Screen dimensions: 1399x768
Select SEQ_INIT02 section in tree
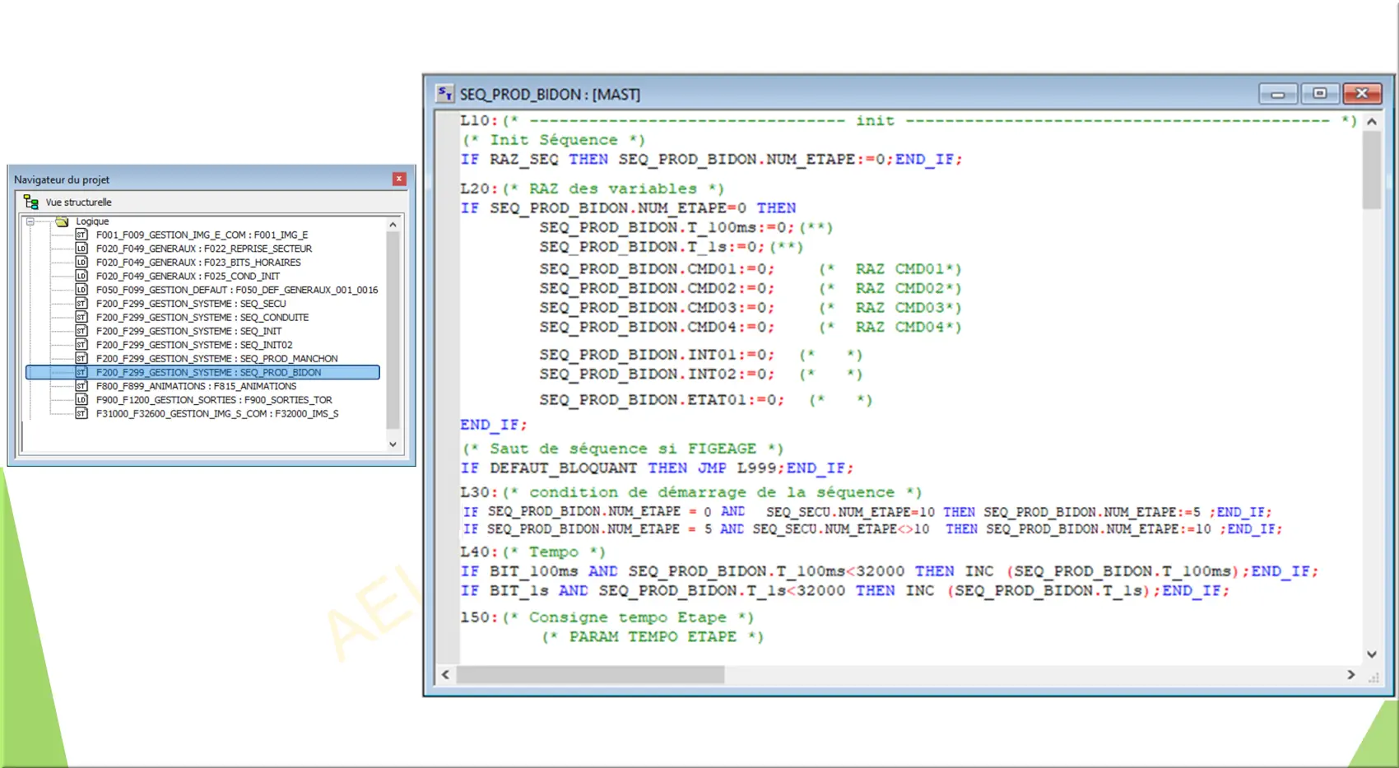(x=194, y=345)
